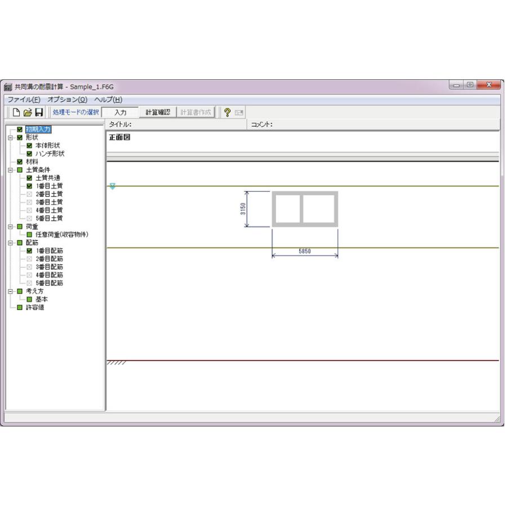Open a file using the folder icon
This screenshot has width=507, height=507.
pyautogui.click(x=28, y=113)
